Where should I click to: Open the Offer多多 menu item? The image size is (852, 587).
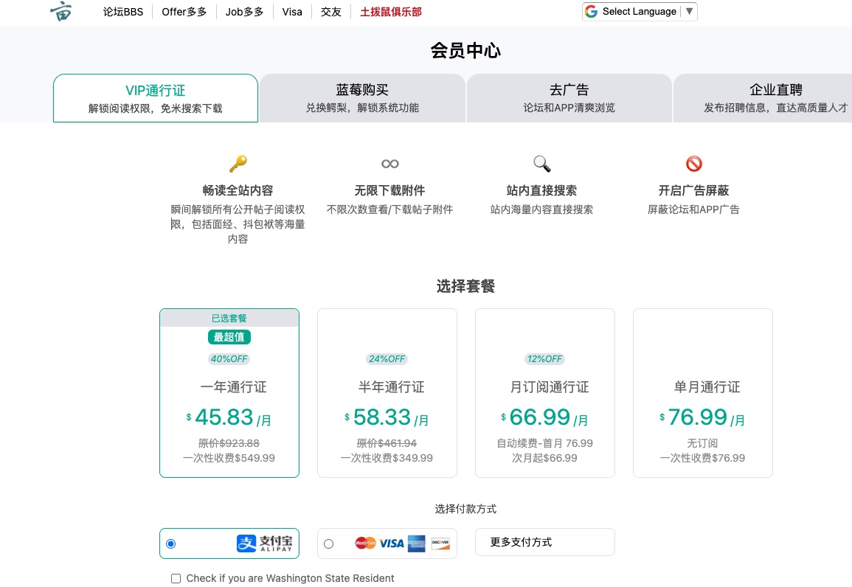(x=184, y=12)
